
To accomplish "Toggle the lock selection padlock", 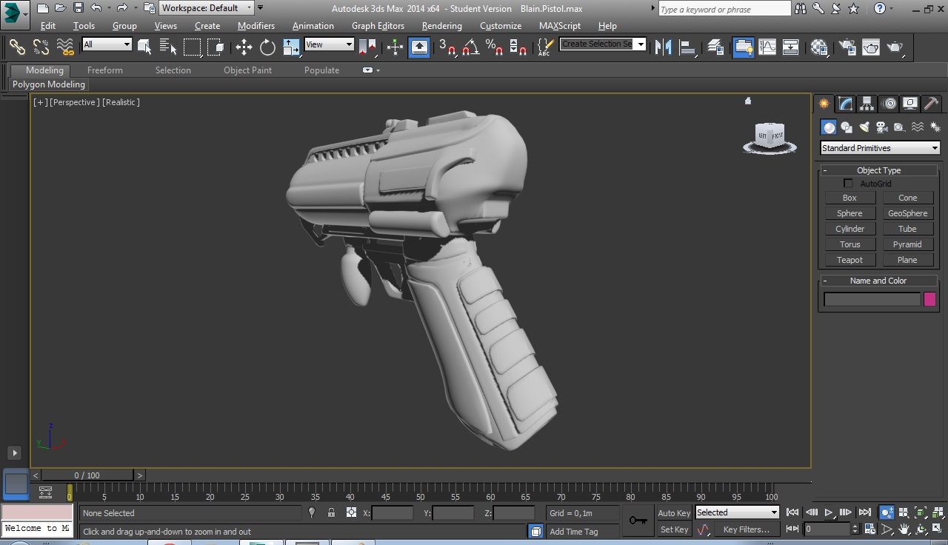I will point(331,512).
